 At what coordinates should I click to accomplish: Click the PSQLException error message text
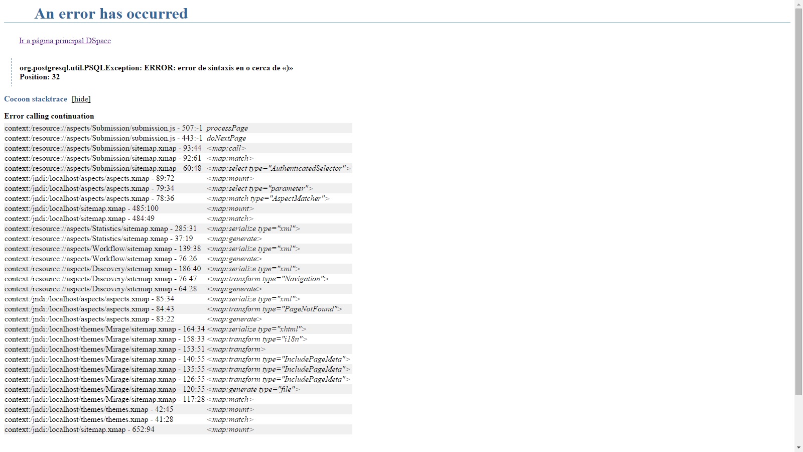[156, 68]
